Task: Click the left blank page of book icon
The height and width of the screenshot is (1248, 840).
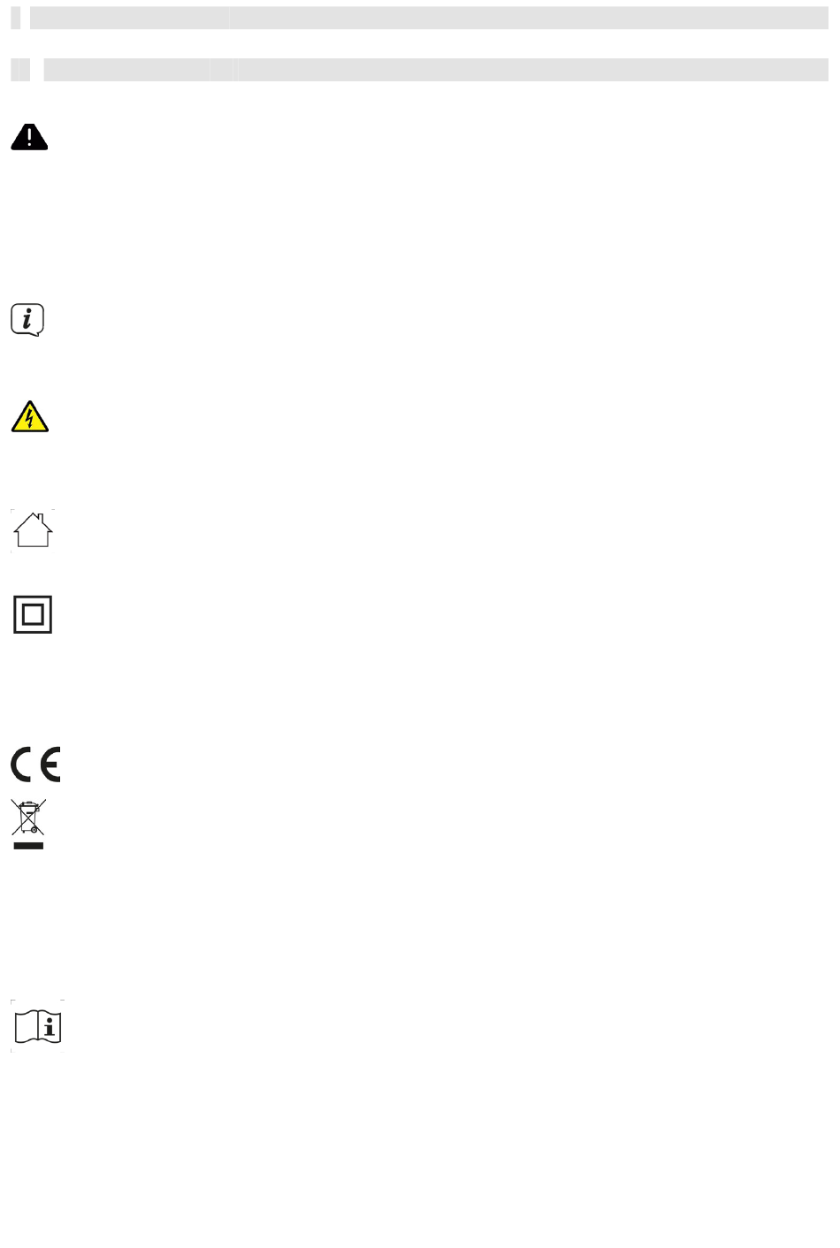Action: click(26, 1027)
